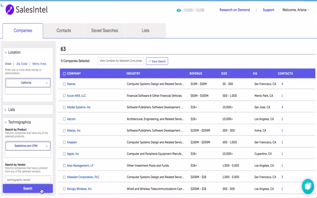Image resolution: width=317 pixels, height=198 pixels.
Task: Open the Support link
Action: pyautogui.click(x=268, y=10)
